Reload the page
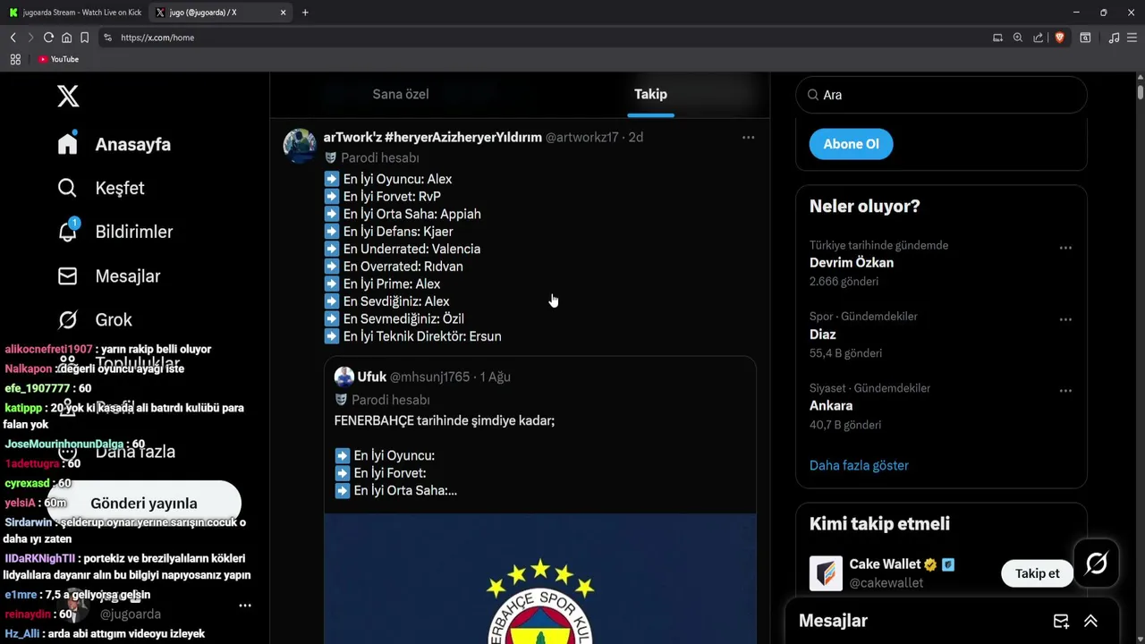Viewport: 1145px width, 644px height. tap(48, 38)
